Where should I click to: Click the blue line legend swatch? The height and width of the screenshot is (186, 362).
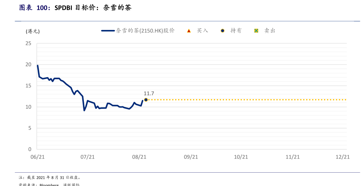click(x=108, y=31)
